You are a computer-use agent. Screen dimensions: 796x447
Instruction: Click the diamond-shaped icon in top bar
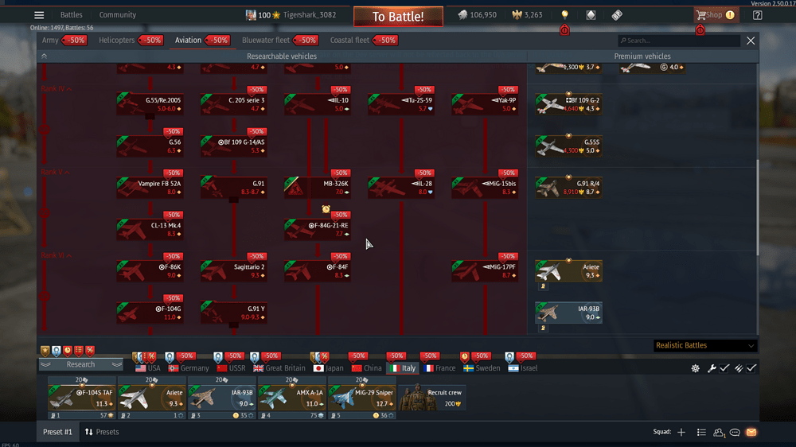coord(591,14)
